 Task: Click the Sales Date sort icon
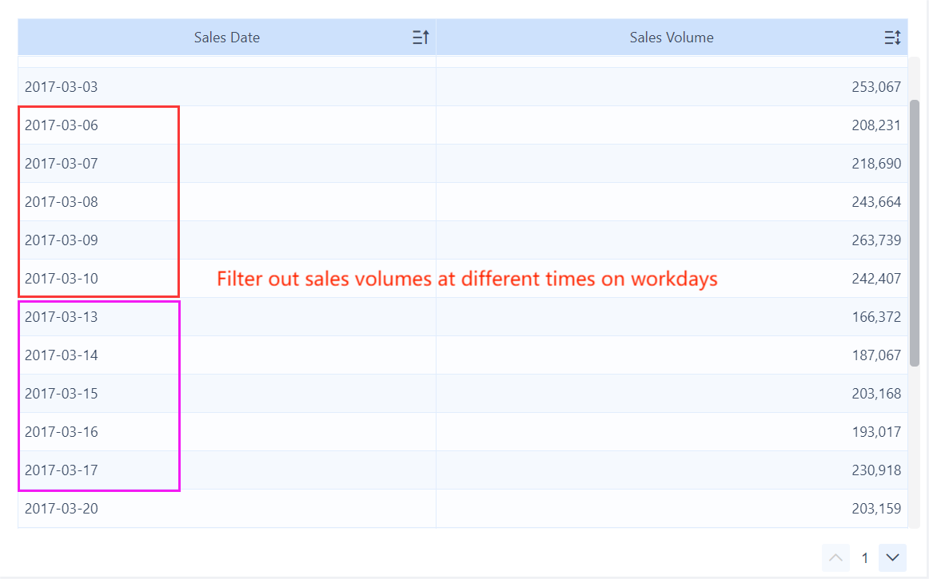421,38
